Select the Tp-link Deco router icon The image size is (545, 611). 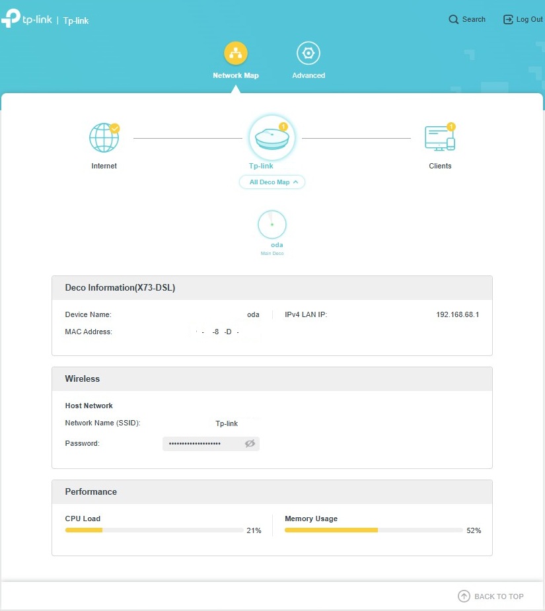[272, 137]
